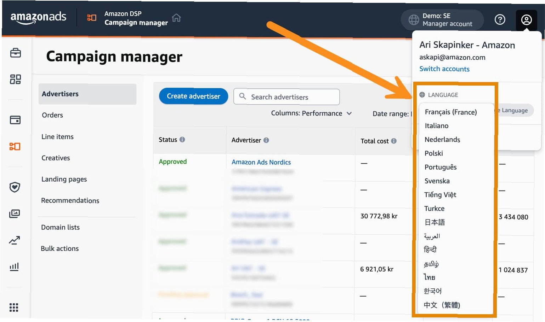Image resolution: width=545 pixels, height=322 pixels.
Task: Click the Amazon DSP icon in header
Action: [92, 18]
